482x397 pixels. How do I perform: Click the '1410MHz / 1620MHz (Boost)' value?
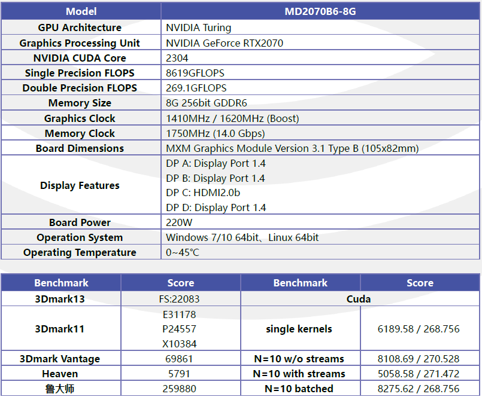click(232, 118)
